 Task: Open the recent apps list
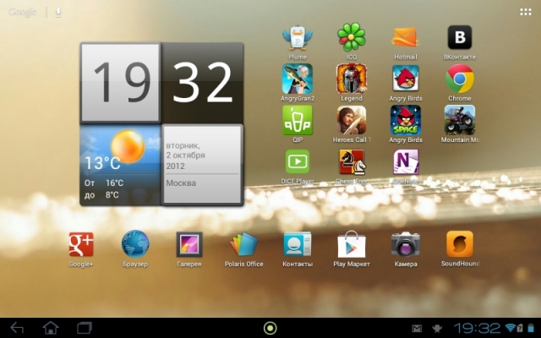(85, 328)
